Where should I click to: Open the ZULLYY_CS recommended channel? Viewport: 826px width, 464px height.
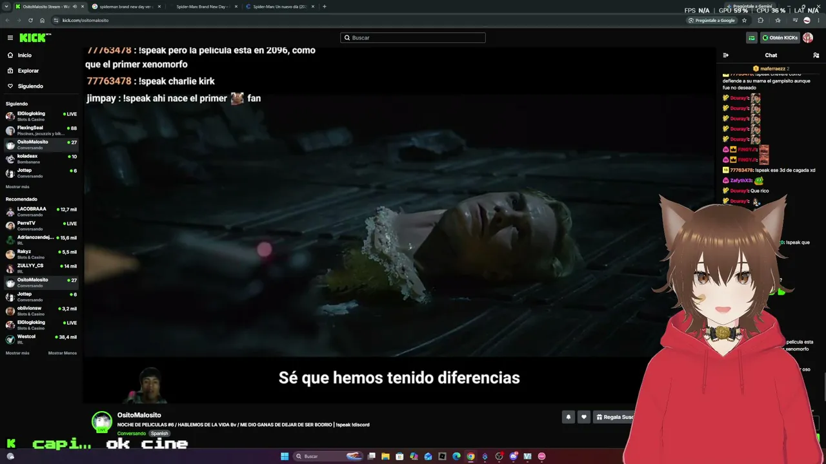click(41, 268)
